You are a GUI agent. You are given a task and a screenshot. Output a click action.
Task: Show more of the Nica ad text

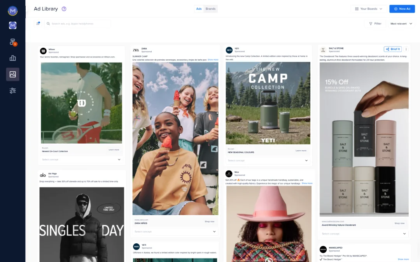(x=307, y=183)
